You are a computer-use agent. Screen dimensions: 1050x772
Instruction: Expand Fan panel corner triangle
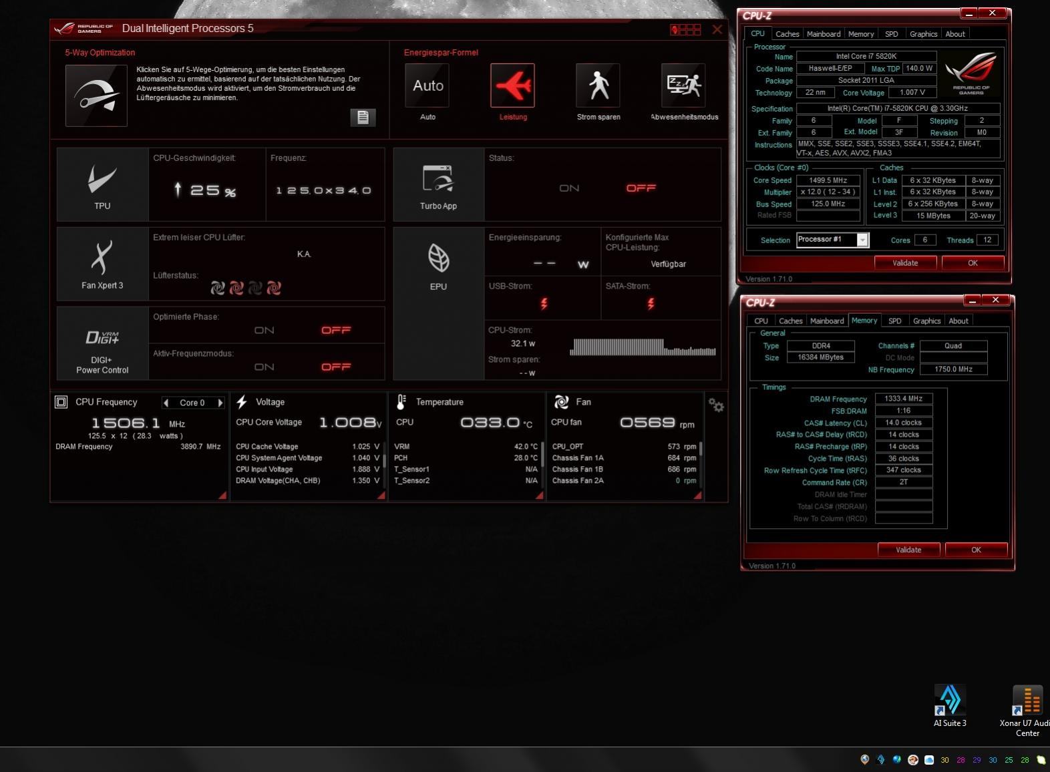point(697,495)
